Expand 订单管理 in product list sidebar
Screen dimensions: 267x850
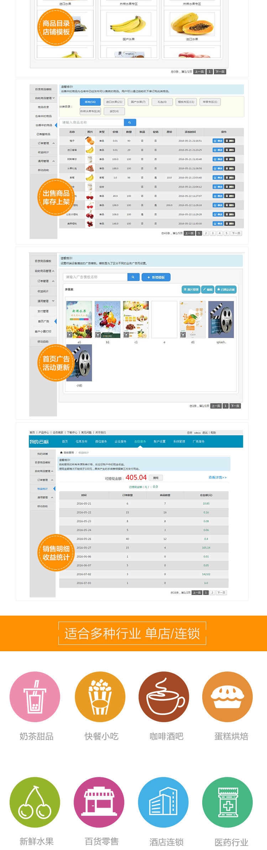[x=44, y=143]
